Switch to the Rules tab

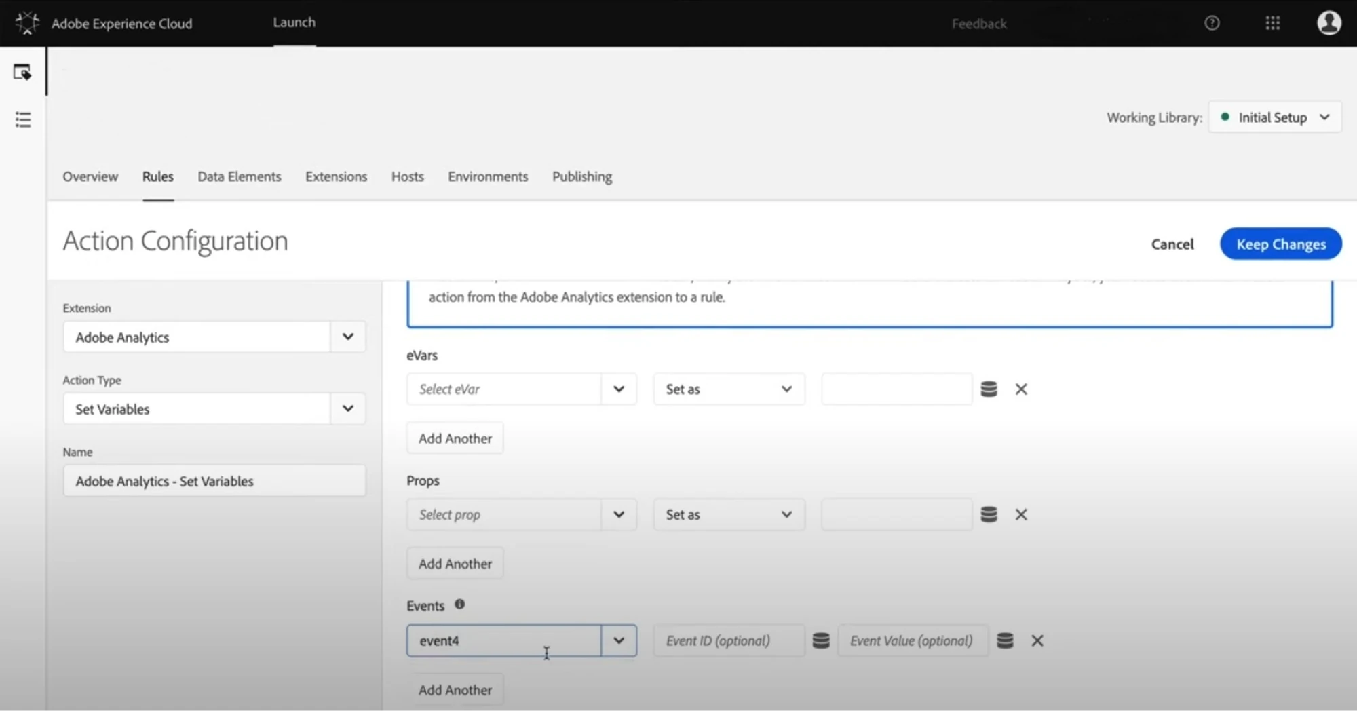[158, 177]
